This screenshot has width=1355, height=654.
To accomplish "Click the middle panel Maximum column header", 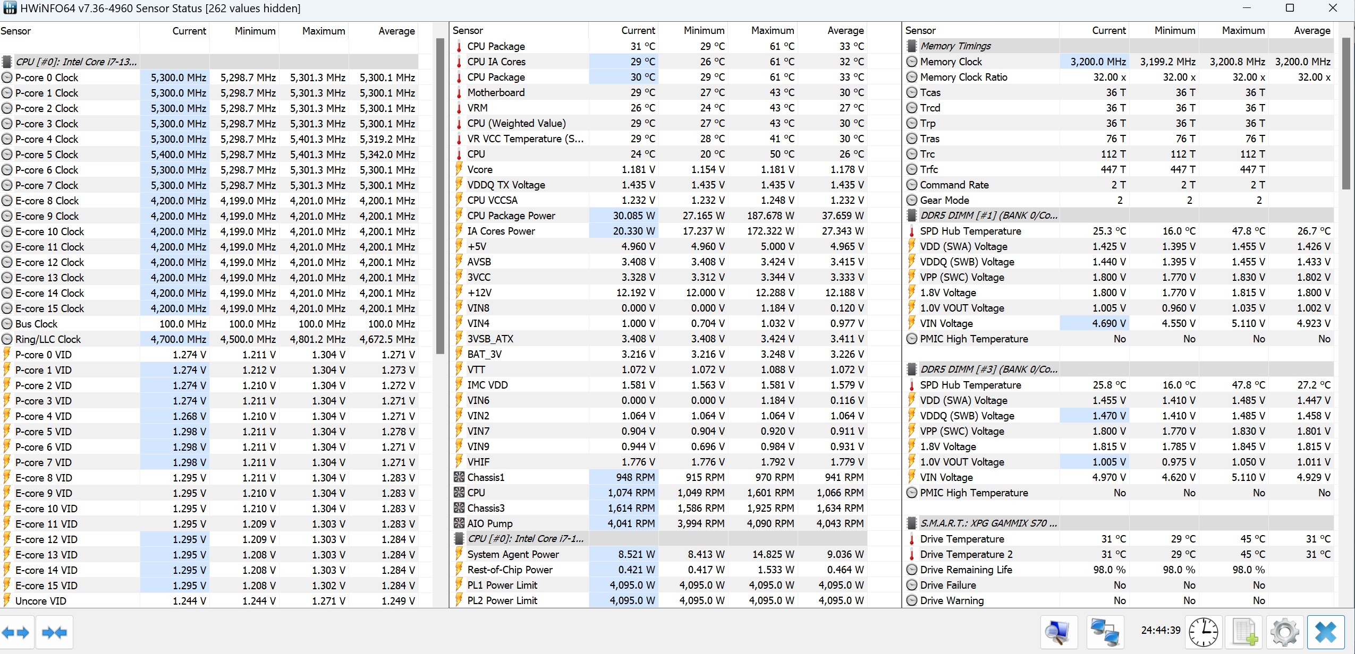I will pos(763,30).
